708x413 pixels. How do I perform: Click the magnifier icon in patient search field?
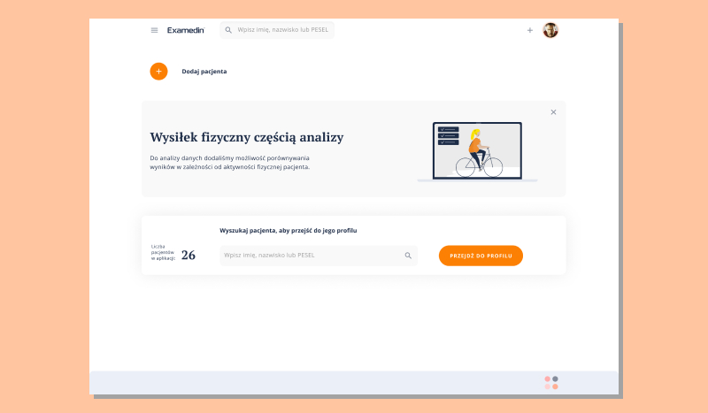point(408,256)
